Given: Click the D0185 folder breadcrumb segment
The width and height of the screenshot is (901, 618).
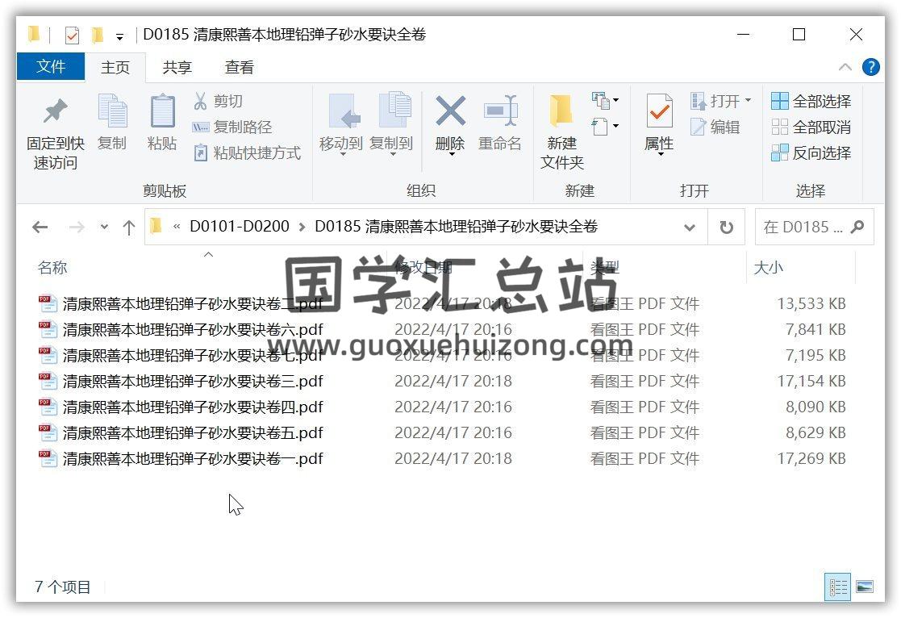Looking at the screenshot, I should pos(457,227).
